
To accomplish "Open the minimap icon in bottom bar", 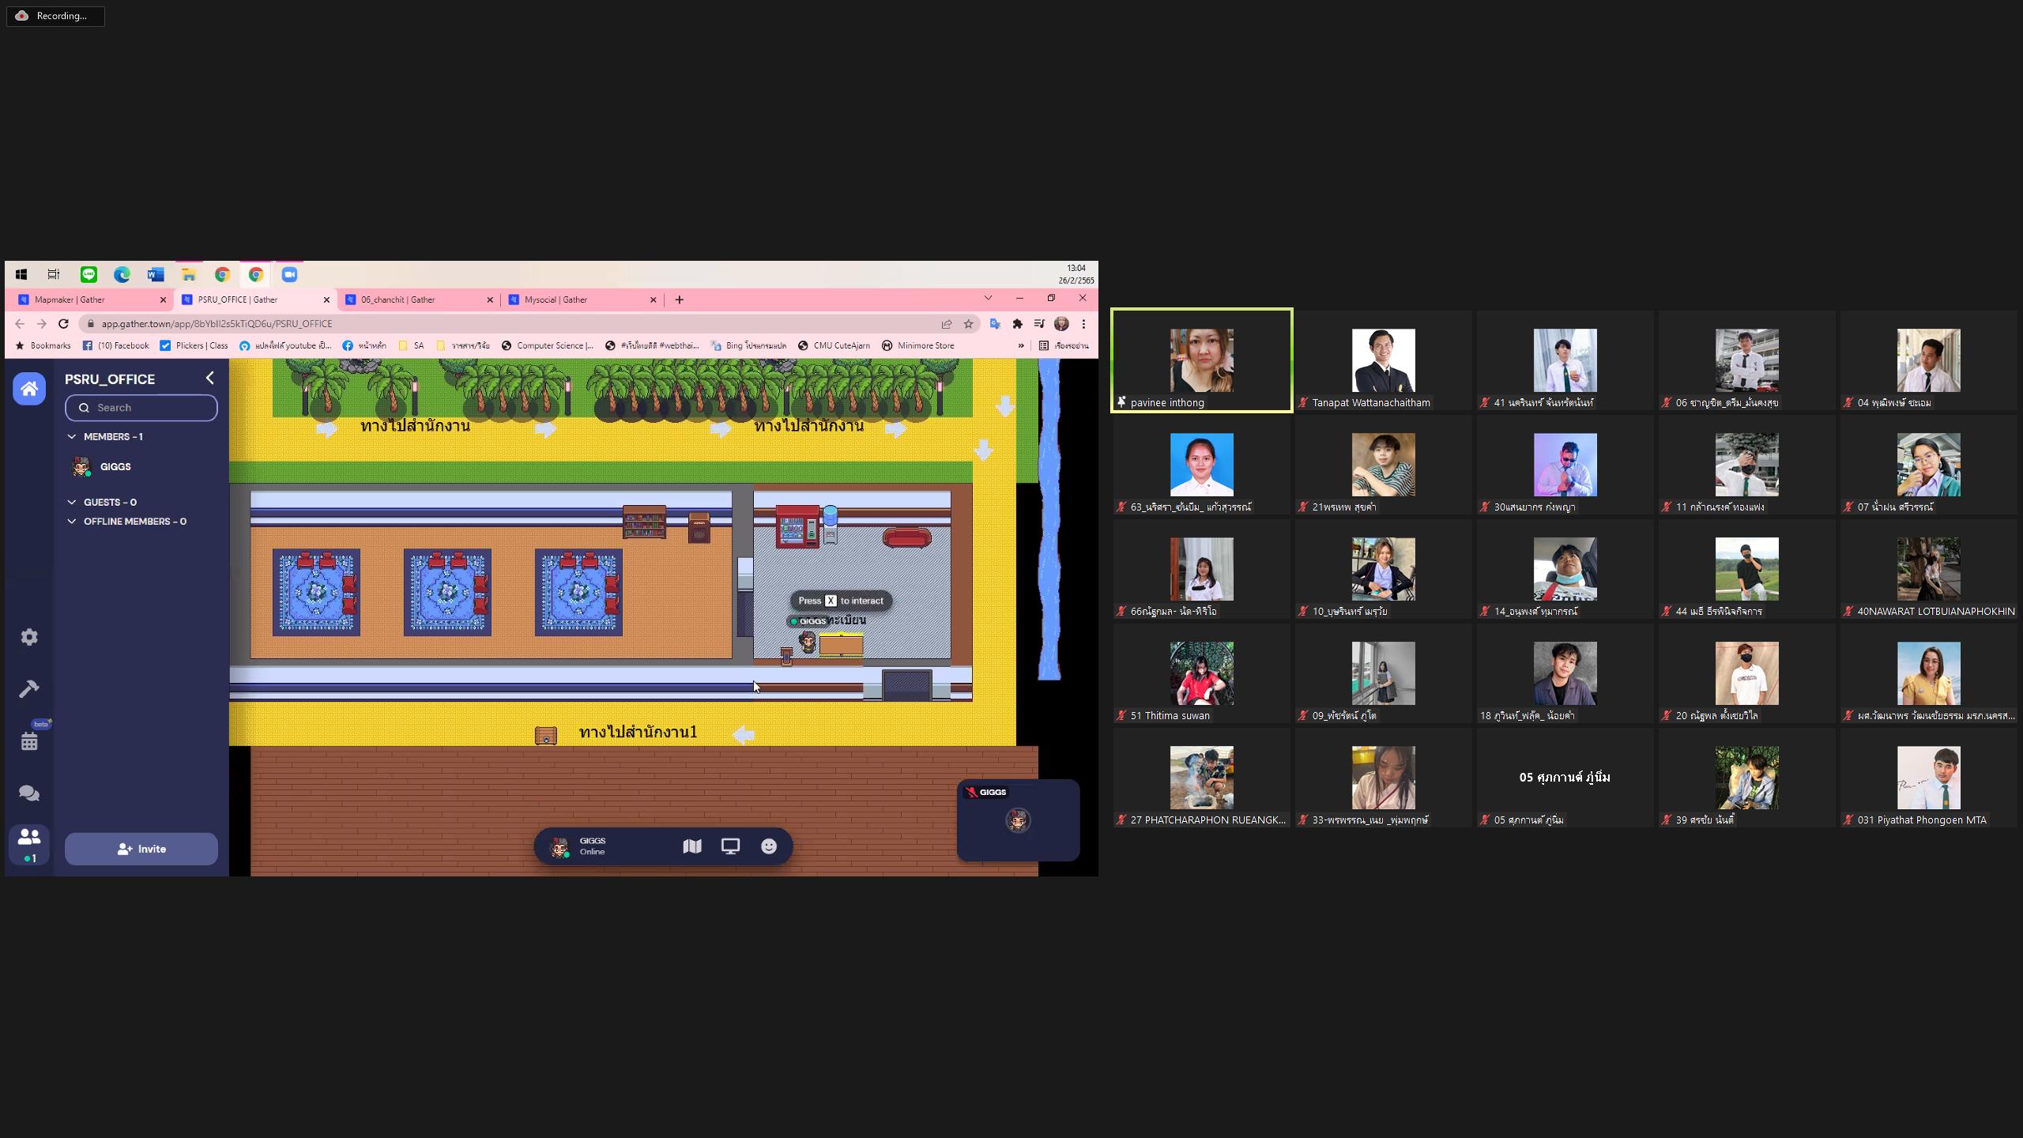I will pos(692,846).
